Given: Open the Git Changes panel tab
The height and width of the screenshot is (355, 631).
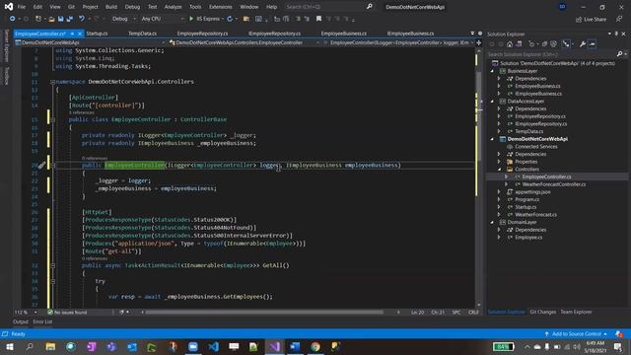Looking at the screenshot, I should tap(543, 312).
